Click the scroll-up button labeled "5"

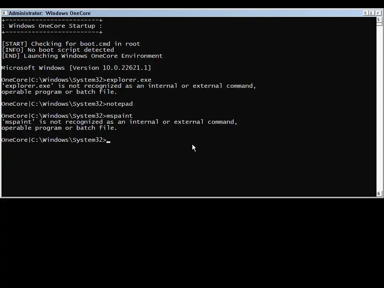[379, 19]
